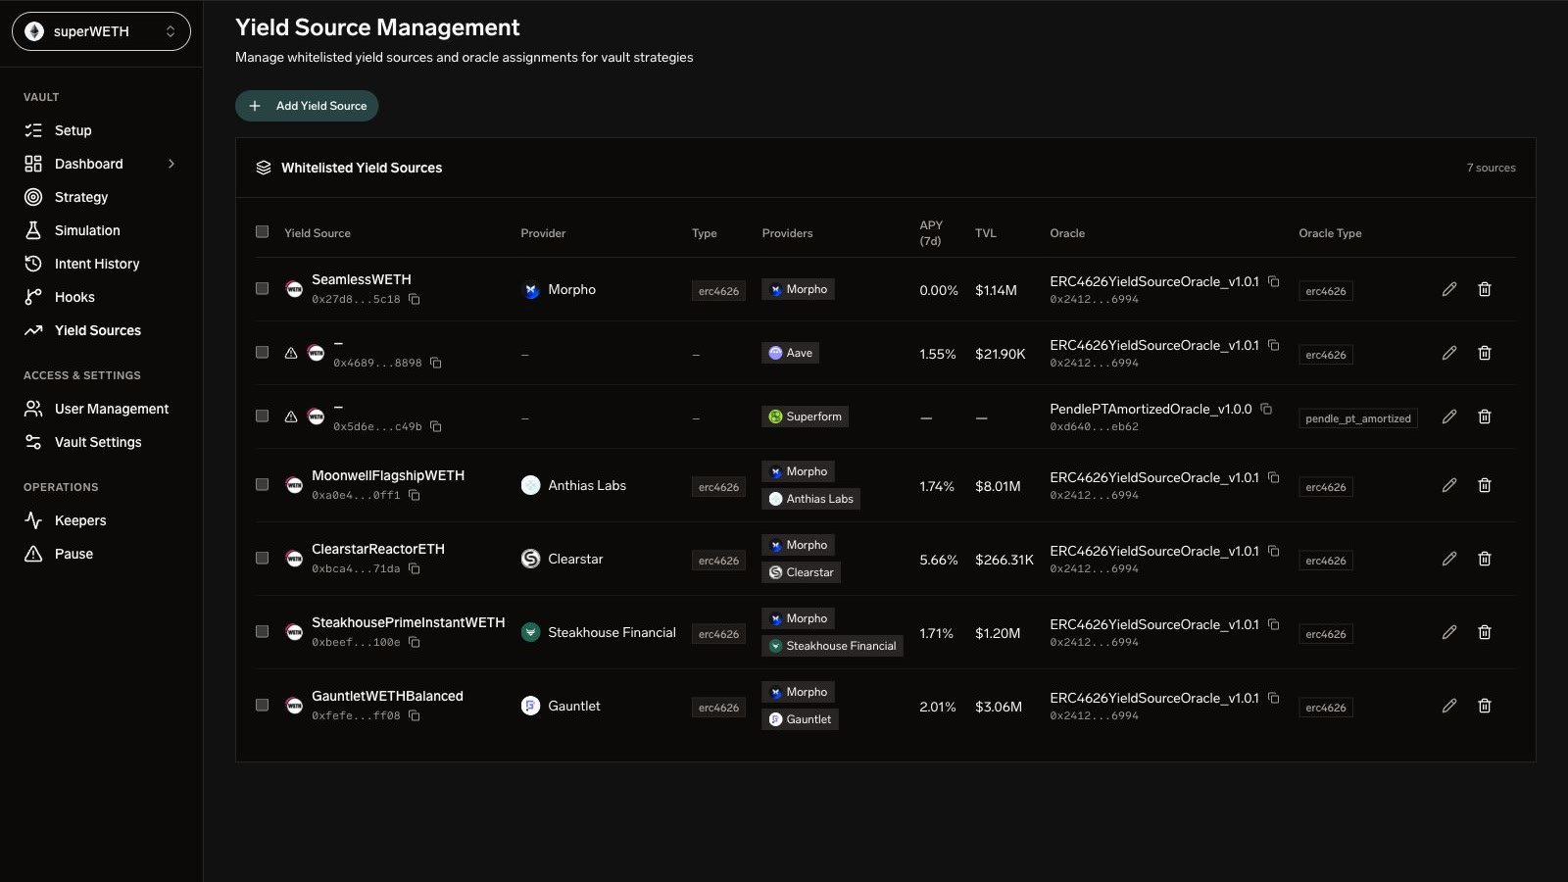This screenshot has width=1568, height=882.
Task: Expand the Dashboard submenu chevron
Action: (171, 164)
